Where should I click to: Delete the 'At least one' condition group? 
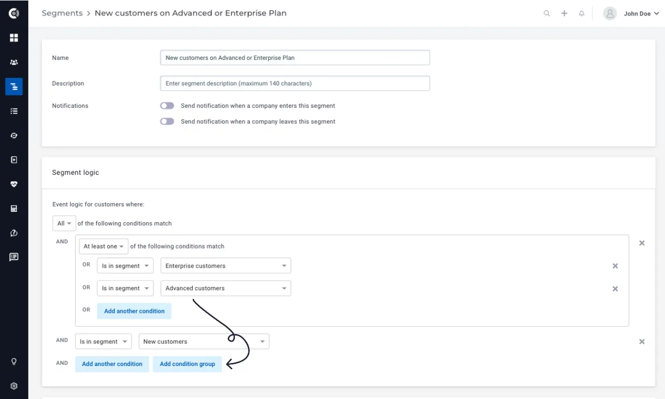click(x=642, y=243)
